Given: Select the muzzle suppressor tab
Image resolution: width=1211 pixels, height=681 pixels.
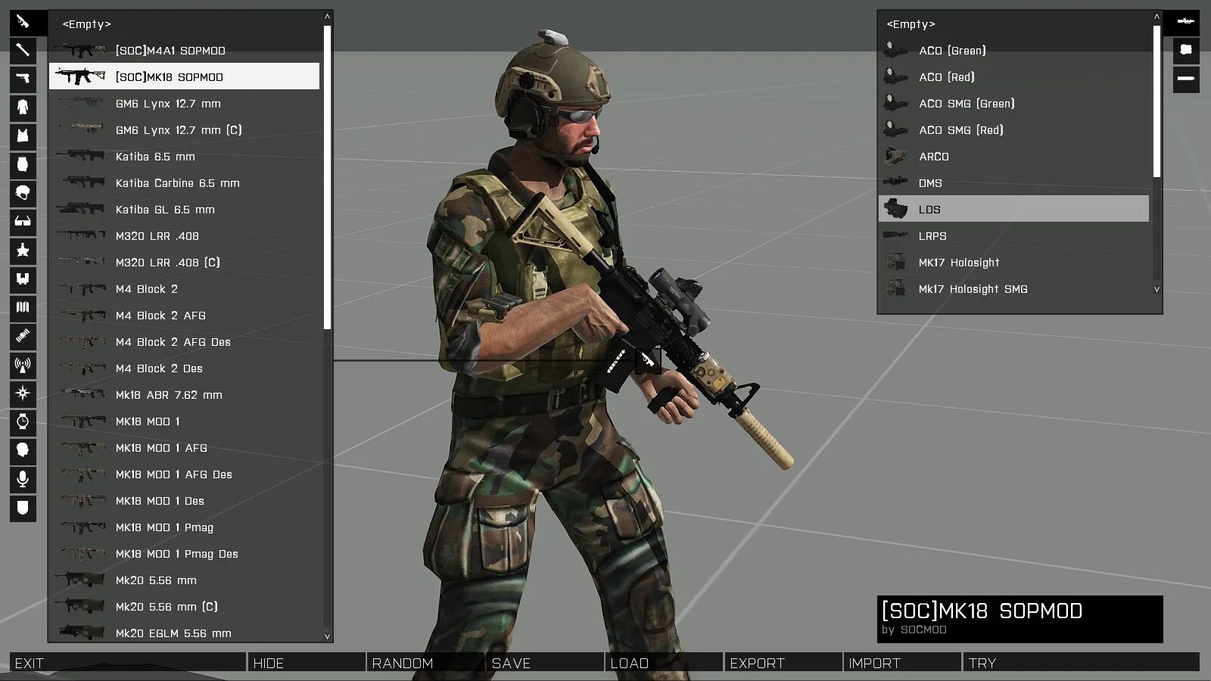Looking at the screenshot, I should pyautogui.click(x=1186, y=79).
